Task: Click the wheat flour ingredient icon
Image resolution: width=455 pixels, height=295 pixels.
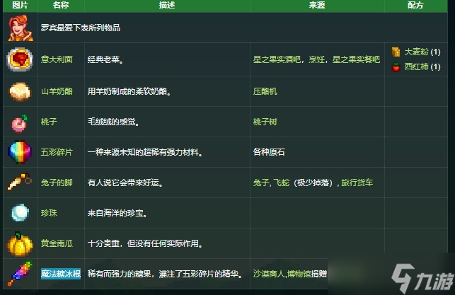Action: pyautogui.click(x=396, y=52)
